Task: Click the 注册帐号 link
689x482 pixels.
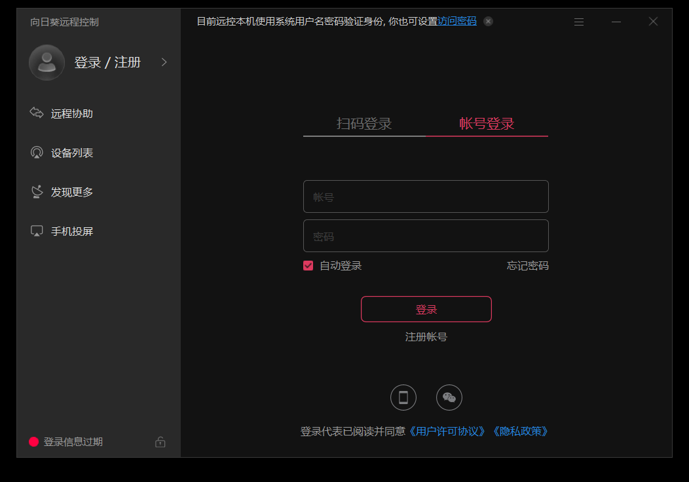Action: pyautogui.click(x=426, y=337)
